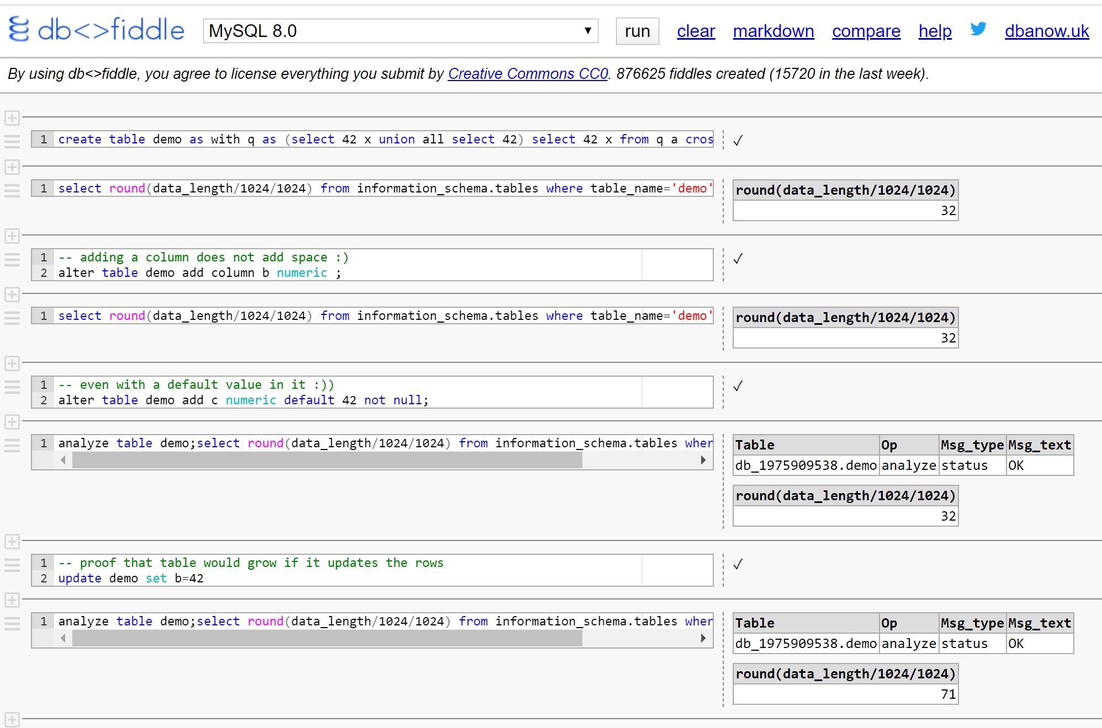Viewport: 1102px width, 728px height.
Task: Click the 'alter table demo add c numeric default' line
Action: pyautogui.click(x=243, y=400)
